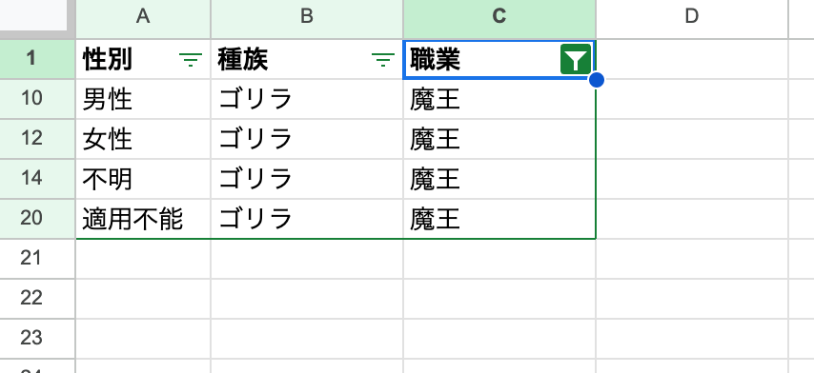Screen dimensions: 814x373
Task: Select the cell containing 男性
Action: pyautogui.click(x=143, y=99)
